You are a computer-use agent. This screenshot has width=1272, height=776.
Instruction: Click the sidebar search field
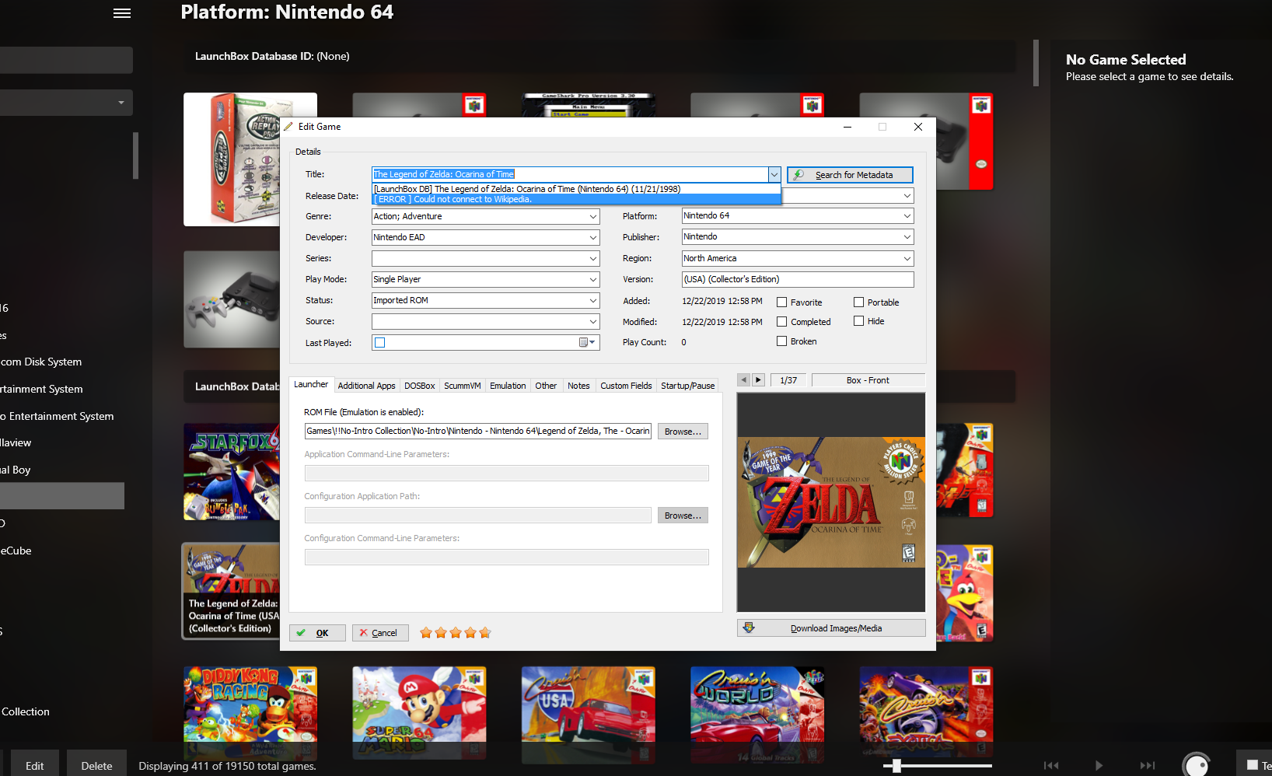pyautogui.click(x=66, y=60)
